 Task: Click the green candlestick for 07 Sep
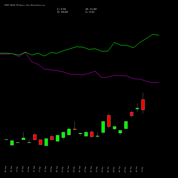pyautogui.click(x=126, y=125)
